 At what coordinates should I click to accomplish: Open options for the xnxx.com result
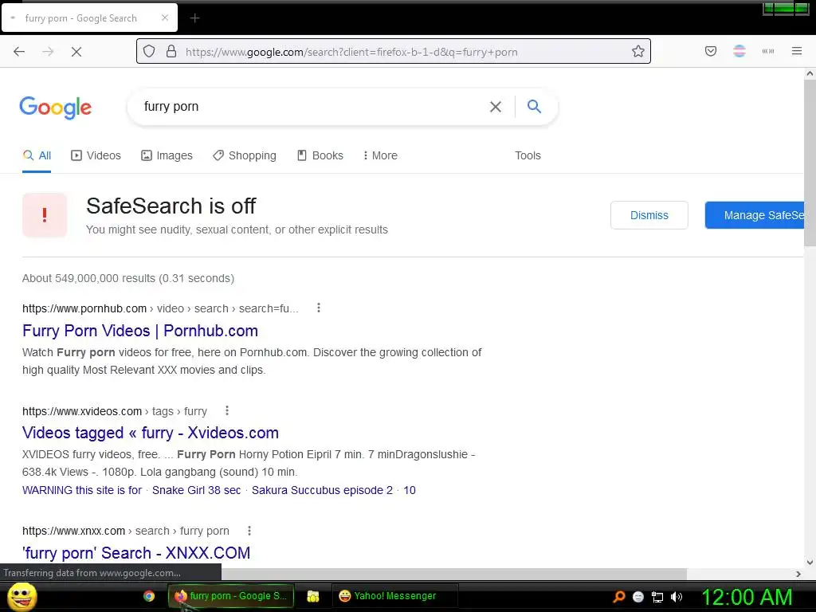[x=249, y=530]
